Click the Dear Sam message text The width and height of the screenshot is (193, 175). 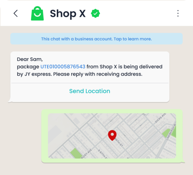pos(30,59)
